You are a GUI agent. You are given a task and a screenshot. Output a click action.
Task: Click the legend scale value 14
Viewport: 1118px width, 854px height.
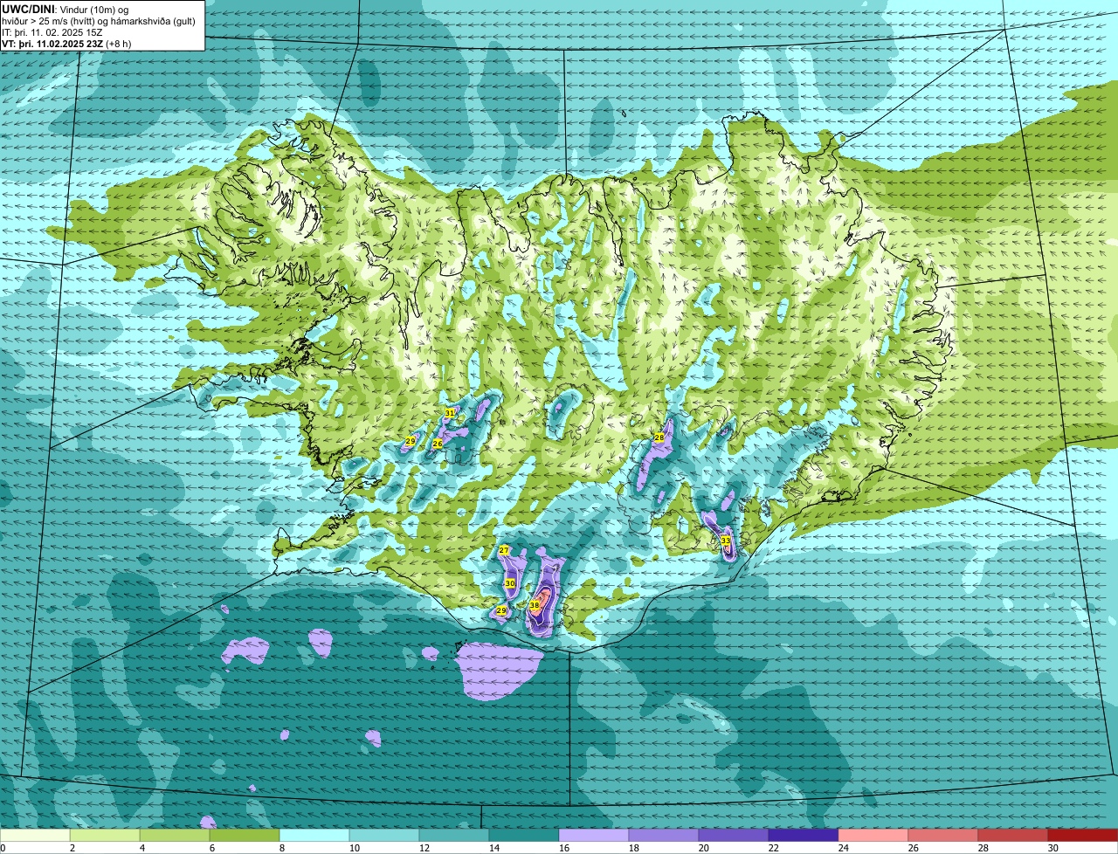pyautogui.click(x=493, y=848)
